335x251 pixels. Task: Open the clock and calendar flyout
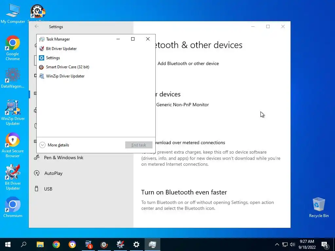click(307, 244)
